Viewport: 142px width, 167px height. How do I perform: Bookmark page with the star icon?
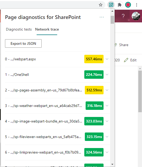click(101, 5)
